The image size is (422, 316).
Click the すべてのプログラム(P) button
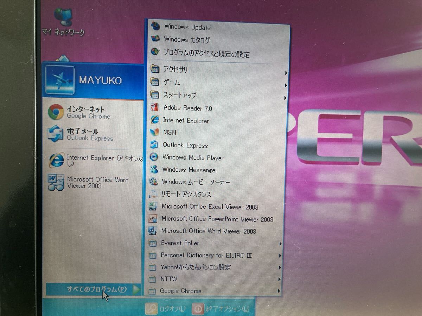pos(94,290)
